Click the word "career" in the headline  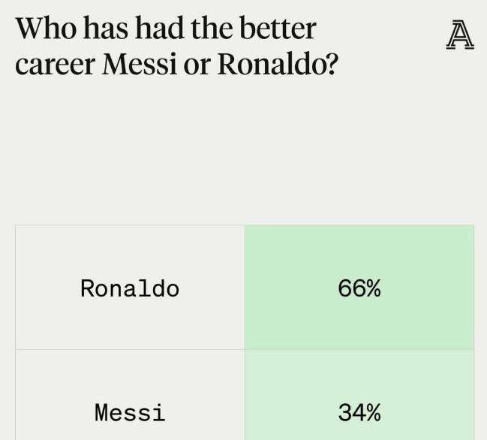click(x=54, y=65)
